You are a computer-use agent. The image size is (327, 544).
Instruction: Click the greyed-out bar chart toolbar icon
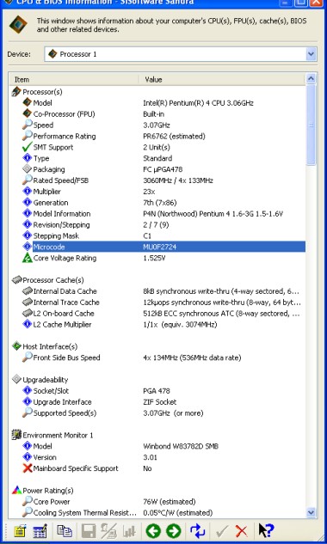click(128, 531)
